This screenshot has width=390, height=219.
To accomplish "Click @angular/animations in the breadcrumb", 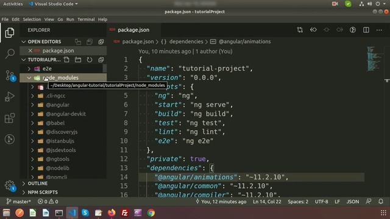I will pyautogui.click(x=245, y=42).
